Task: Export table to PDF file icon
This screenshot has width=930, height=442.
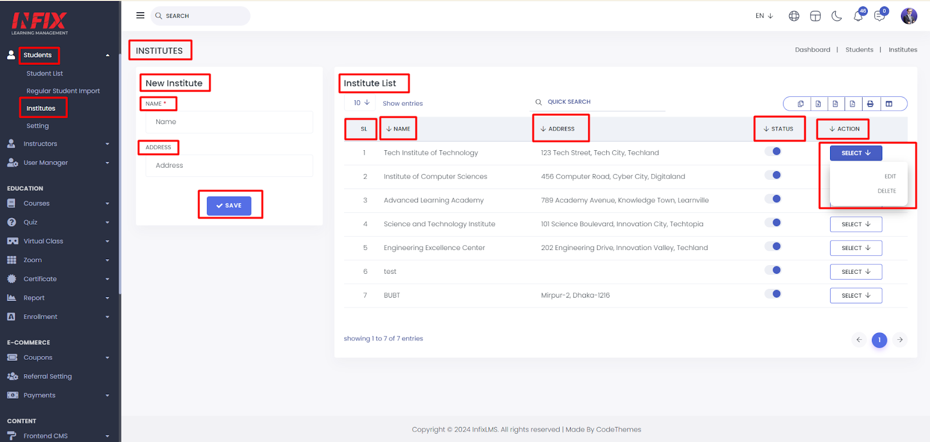Action: click(853, 104)
